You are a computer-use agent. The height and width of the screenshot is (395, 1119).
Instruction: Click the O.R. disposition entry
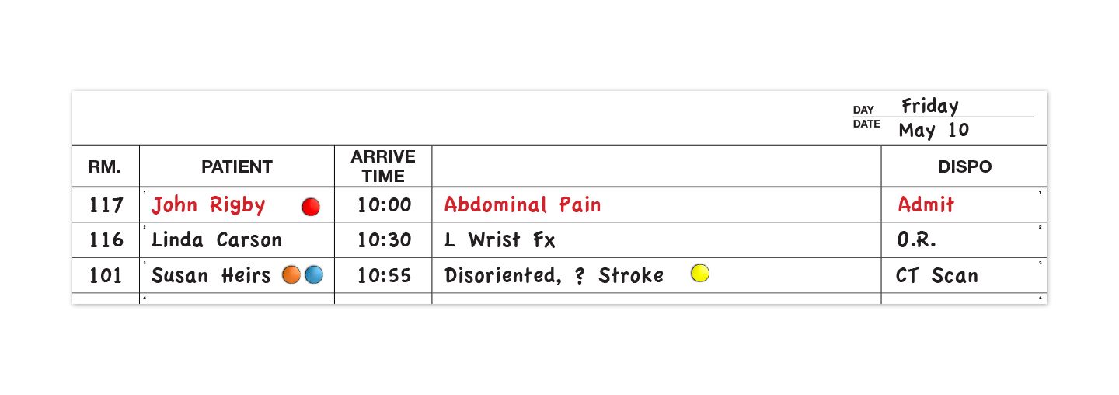(916, 240)
